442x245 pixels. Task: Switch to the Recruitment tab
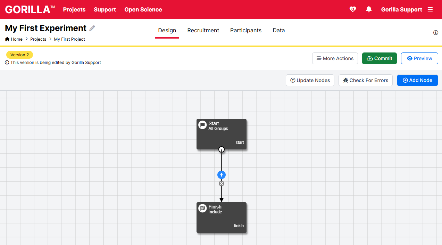pyautogui.click(x=203, y=31)
